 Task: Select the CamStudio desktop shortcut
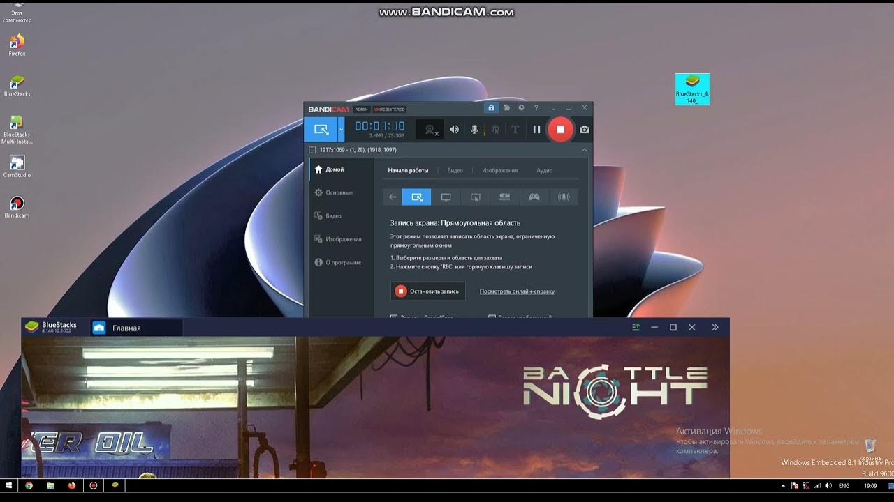pyautogui.click(x=17, y=167)
